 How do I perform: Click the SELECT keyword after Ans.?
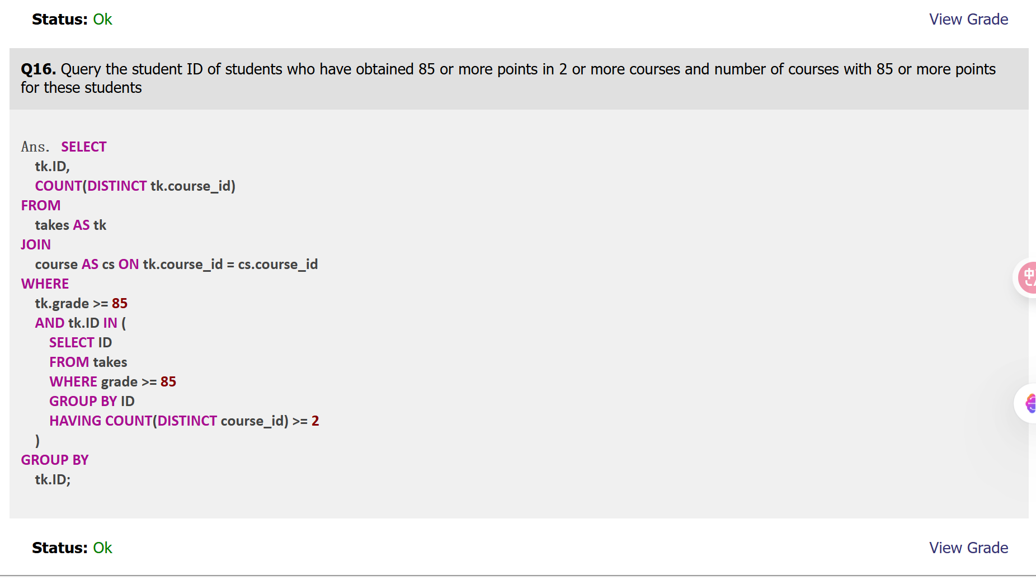(83, 147)
